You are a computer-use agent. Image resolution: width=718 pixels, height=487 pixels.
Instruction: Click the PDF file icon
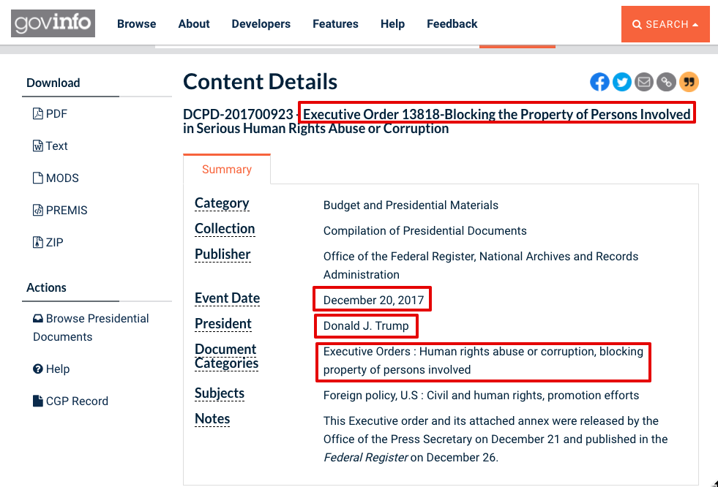click(x=38, y=113)
